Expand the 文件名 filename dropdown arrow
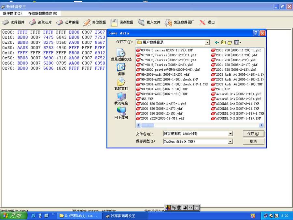Viewport: 293px width, 220px height. click(230, 134)
